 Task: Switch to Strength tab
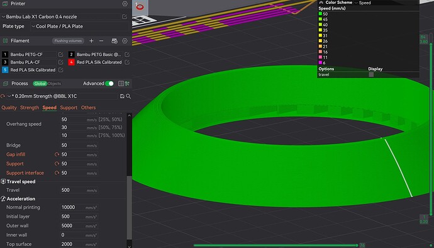tap(30, 108)
